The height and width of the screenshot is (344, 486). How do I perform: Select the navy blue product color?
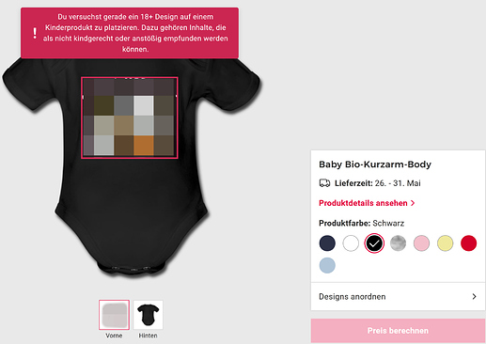327,243
